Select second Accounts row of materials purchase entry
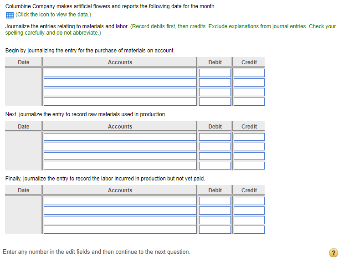Screen dimensions: 338x257 pyautogui.click(x=120, y=82)
